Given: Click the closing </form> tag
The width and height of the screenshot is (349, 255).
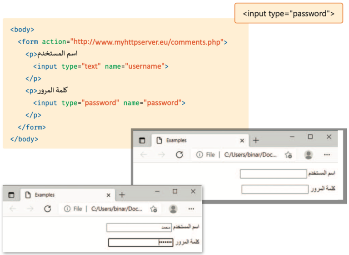Looking at the screenshot, I should (32, 127).
